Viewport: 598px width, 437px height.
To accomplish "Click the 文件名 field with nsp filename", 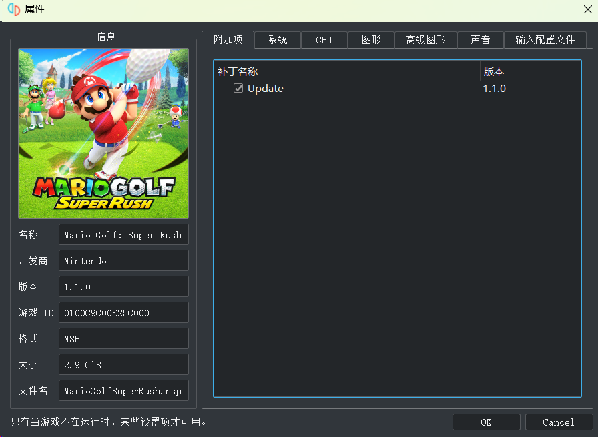I will coord(123,390).
